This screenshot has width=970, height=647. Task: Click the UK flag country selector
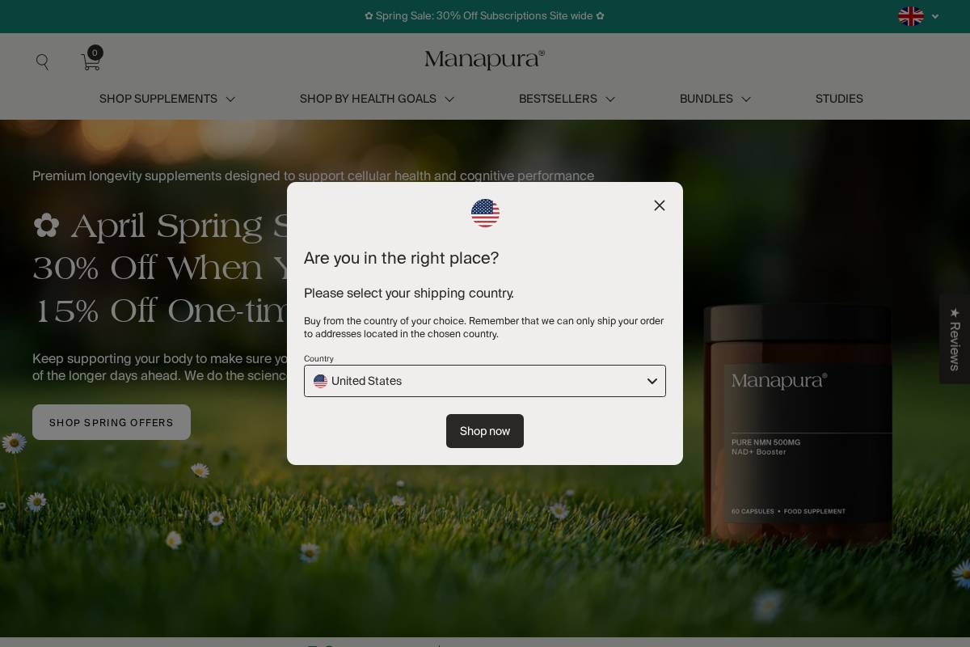(x=911, y=16)
